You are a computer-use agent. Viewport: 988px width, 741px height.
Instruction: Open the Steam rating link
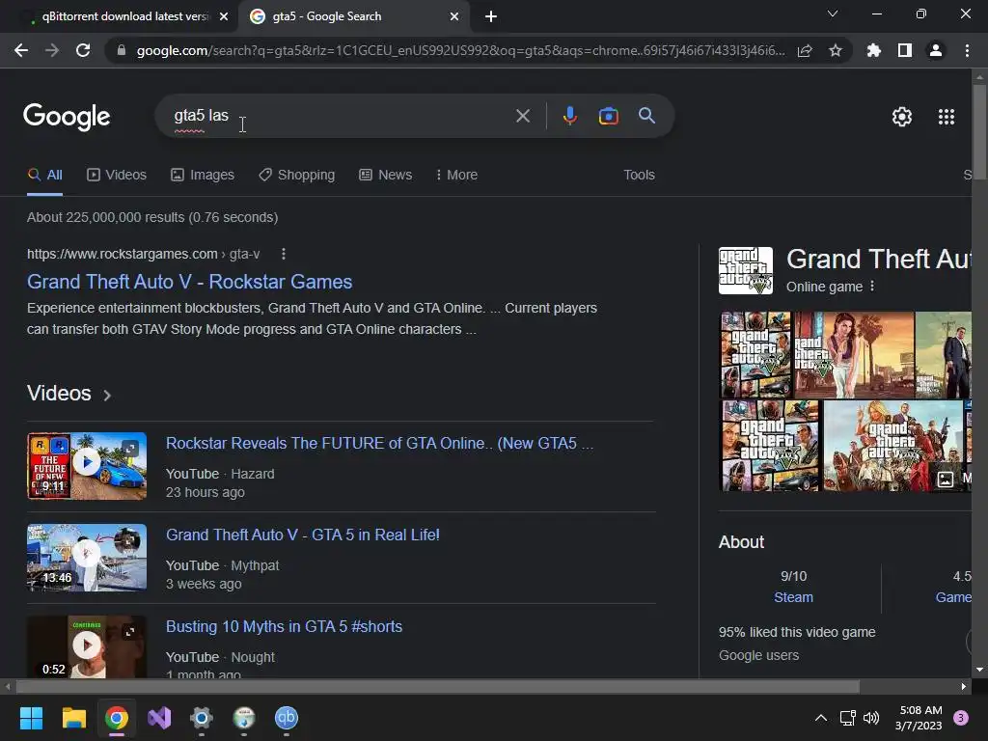click(x=793, y=597)
